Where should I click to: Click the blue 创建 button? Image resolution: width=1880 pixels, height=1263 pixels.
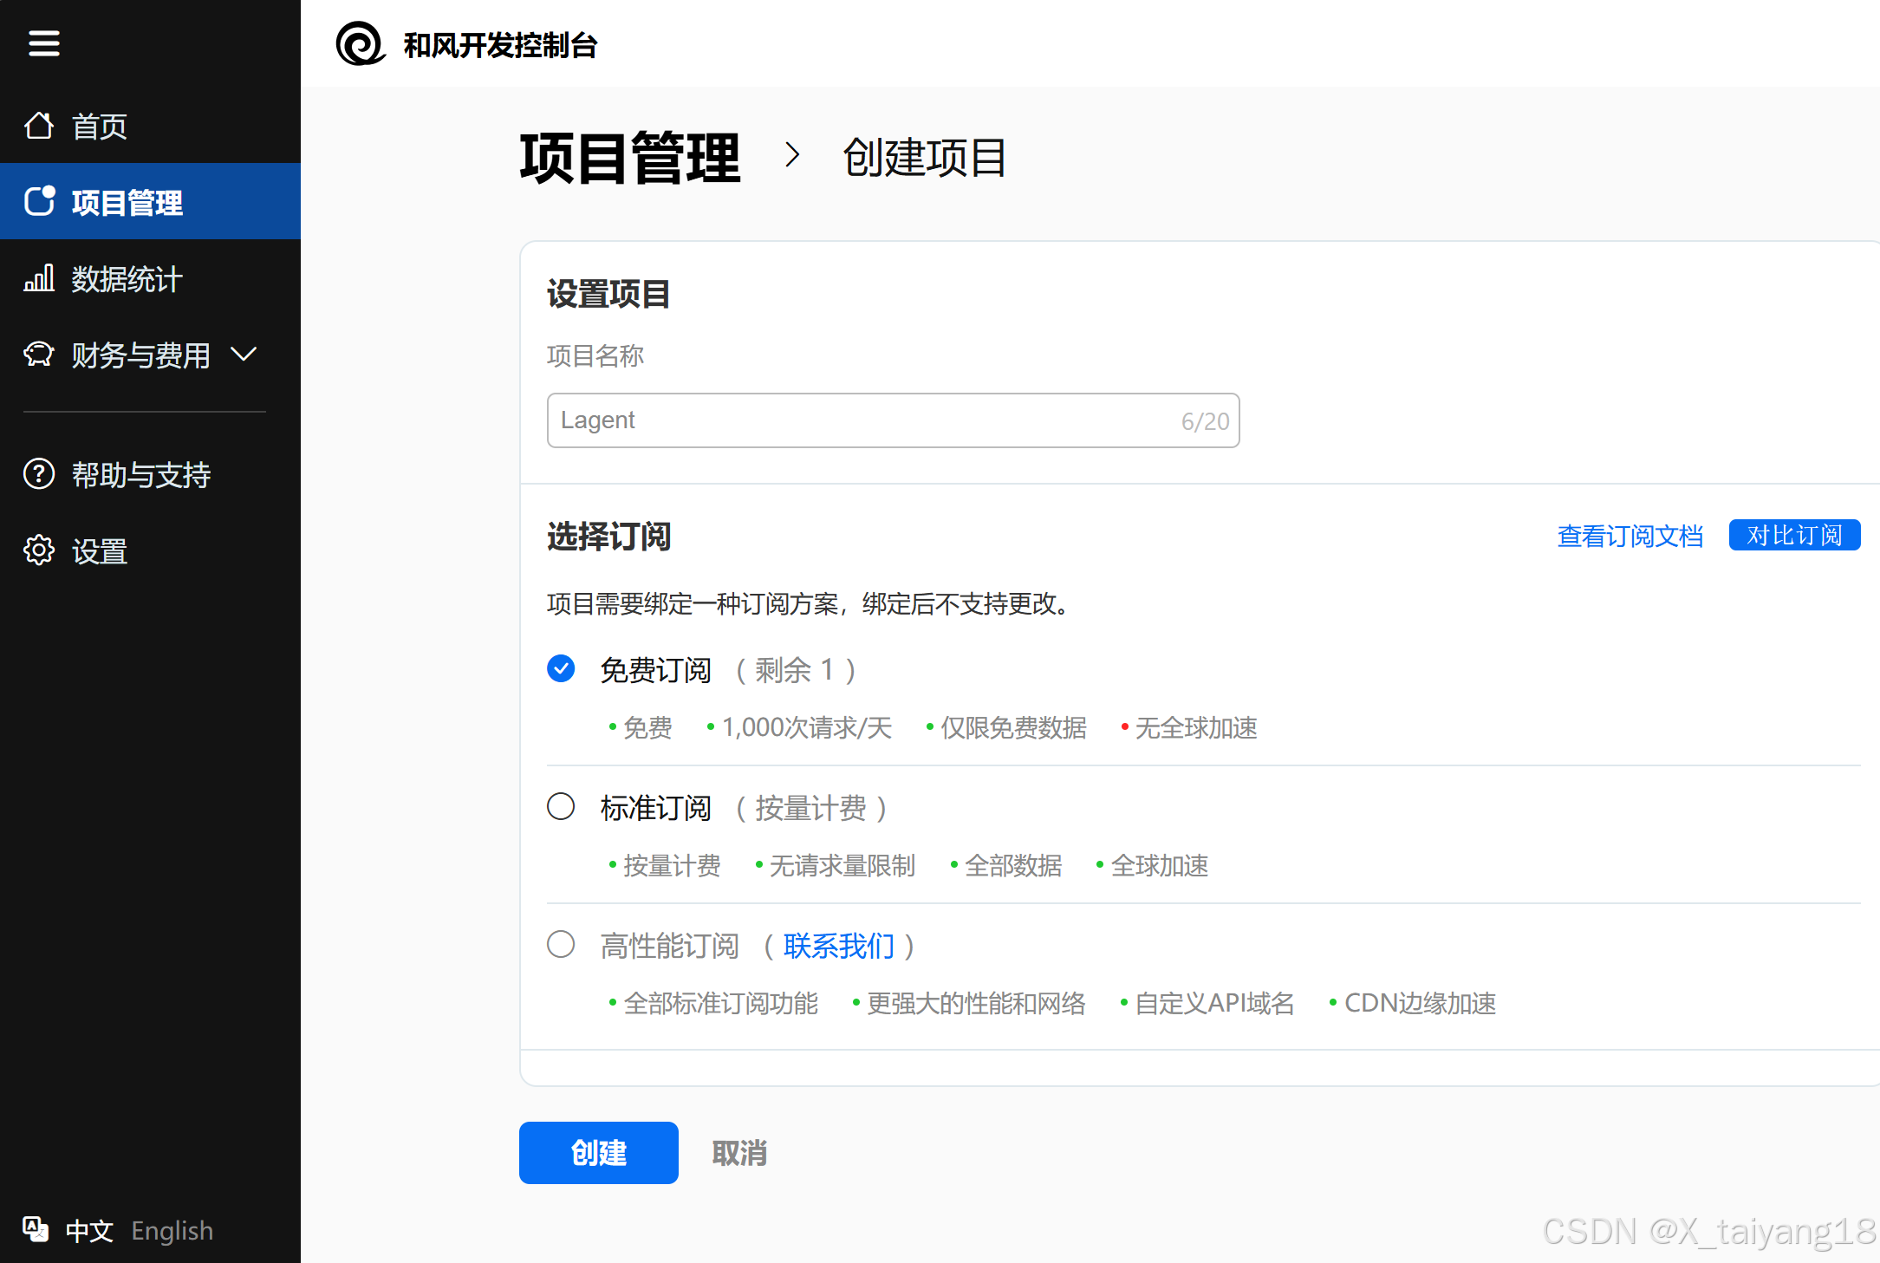598,1153
